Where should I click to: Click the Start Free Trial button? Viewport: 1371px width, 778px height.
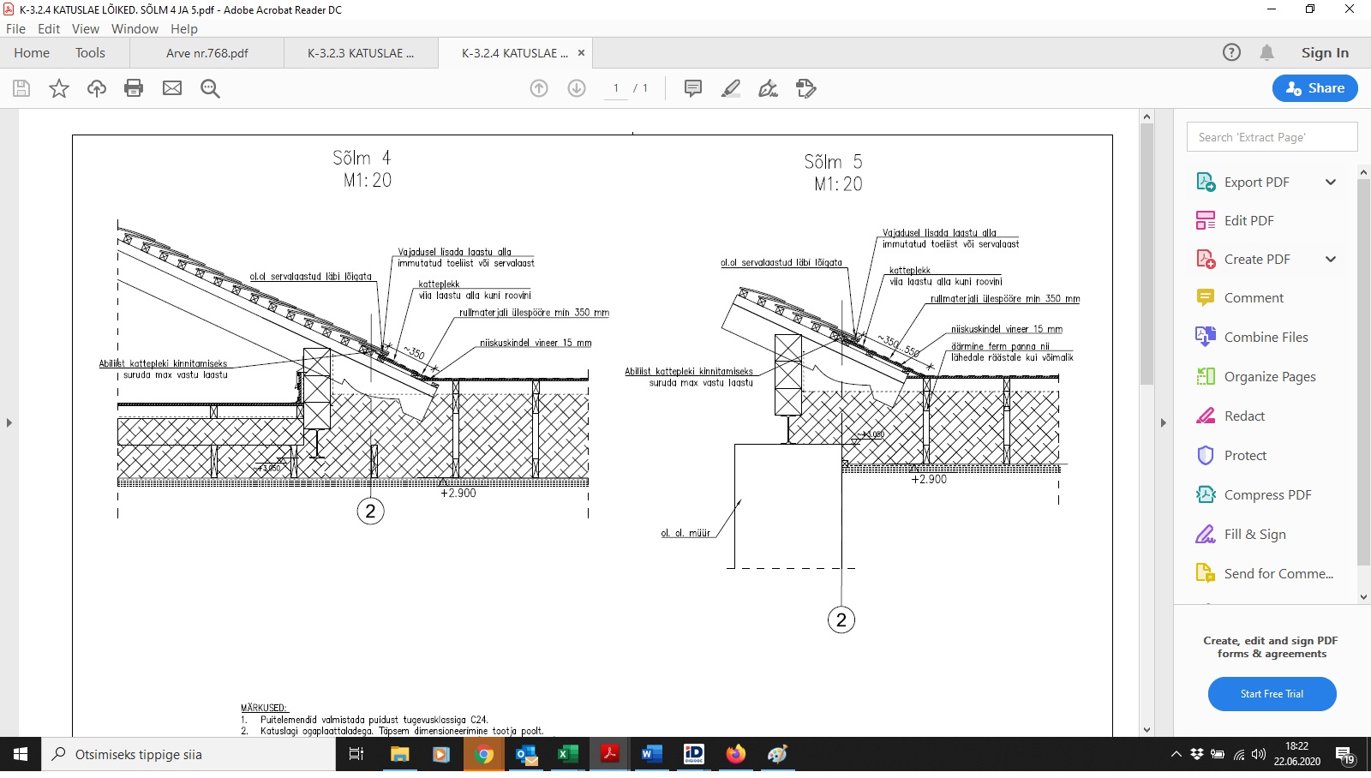tap(1272, 694)
